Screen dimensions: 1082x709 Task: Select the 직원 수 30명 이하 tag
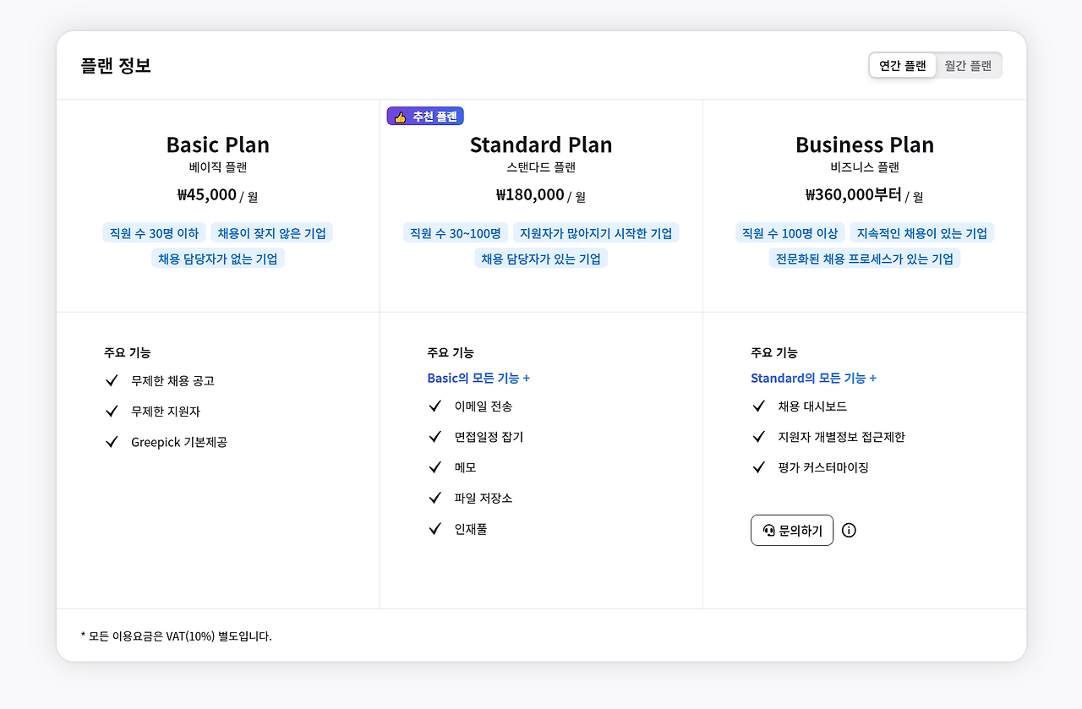pyautogui.click(x=154, y=233)
